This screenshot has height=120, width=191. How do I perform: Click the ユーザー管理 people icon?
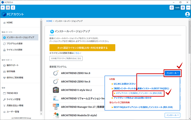(4, 112)
